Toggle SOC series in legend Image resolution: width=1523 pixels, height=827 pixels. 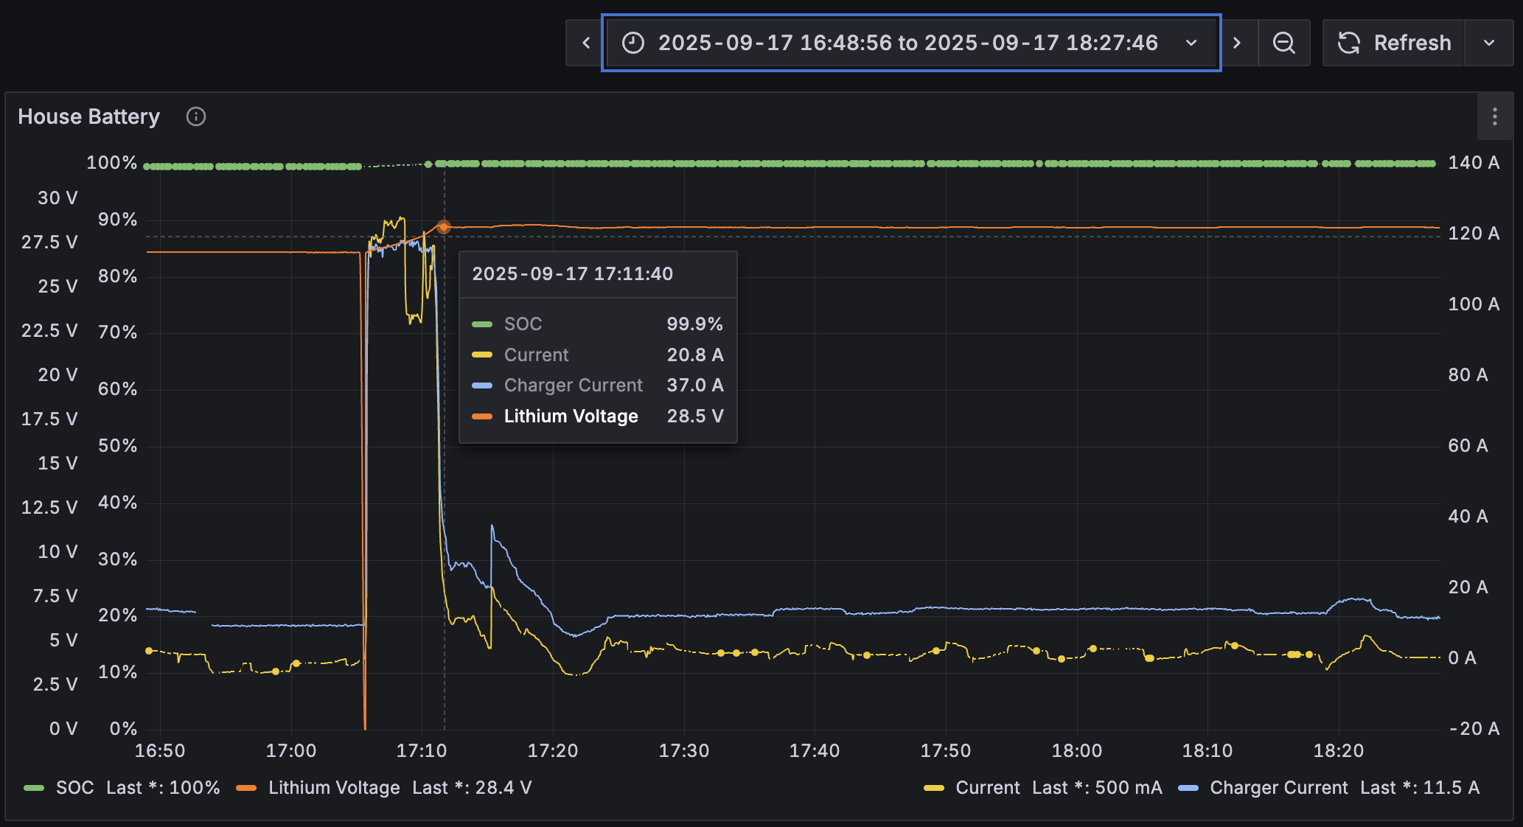click(75, 788)
